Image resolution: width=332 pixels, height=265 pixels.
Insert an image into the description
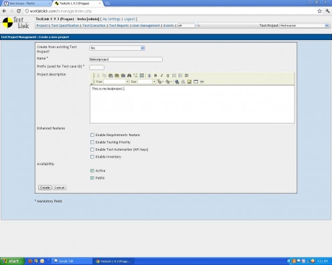[189, 81]
